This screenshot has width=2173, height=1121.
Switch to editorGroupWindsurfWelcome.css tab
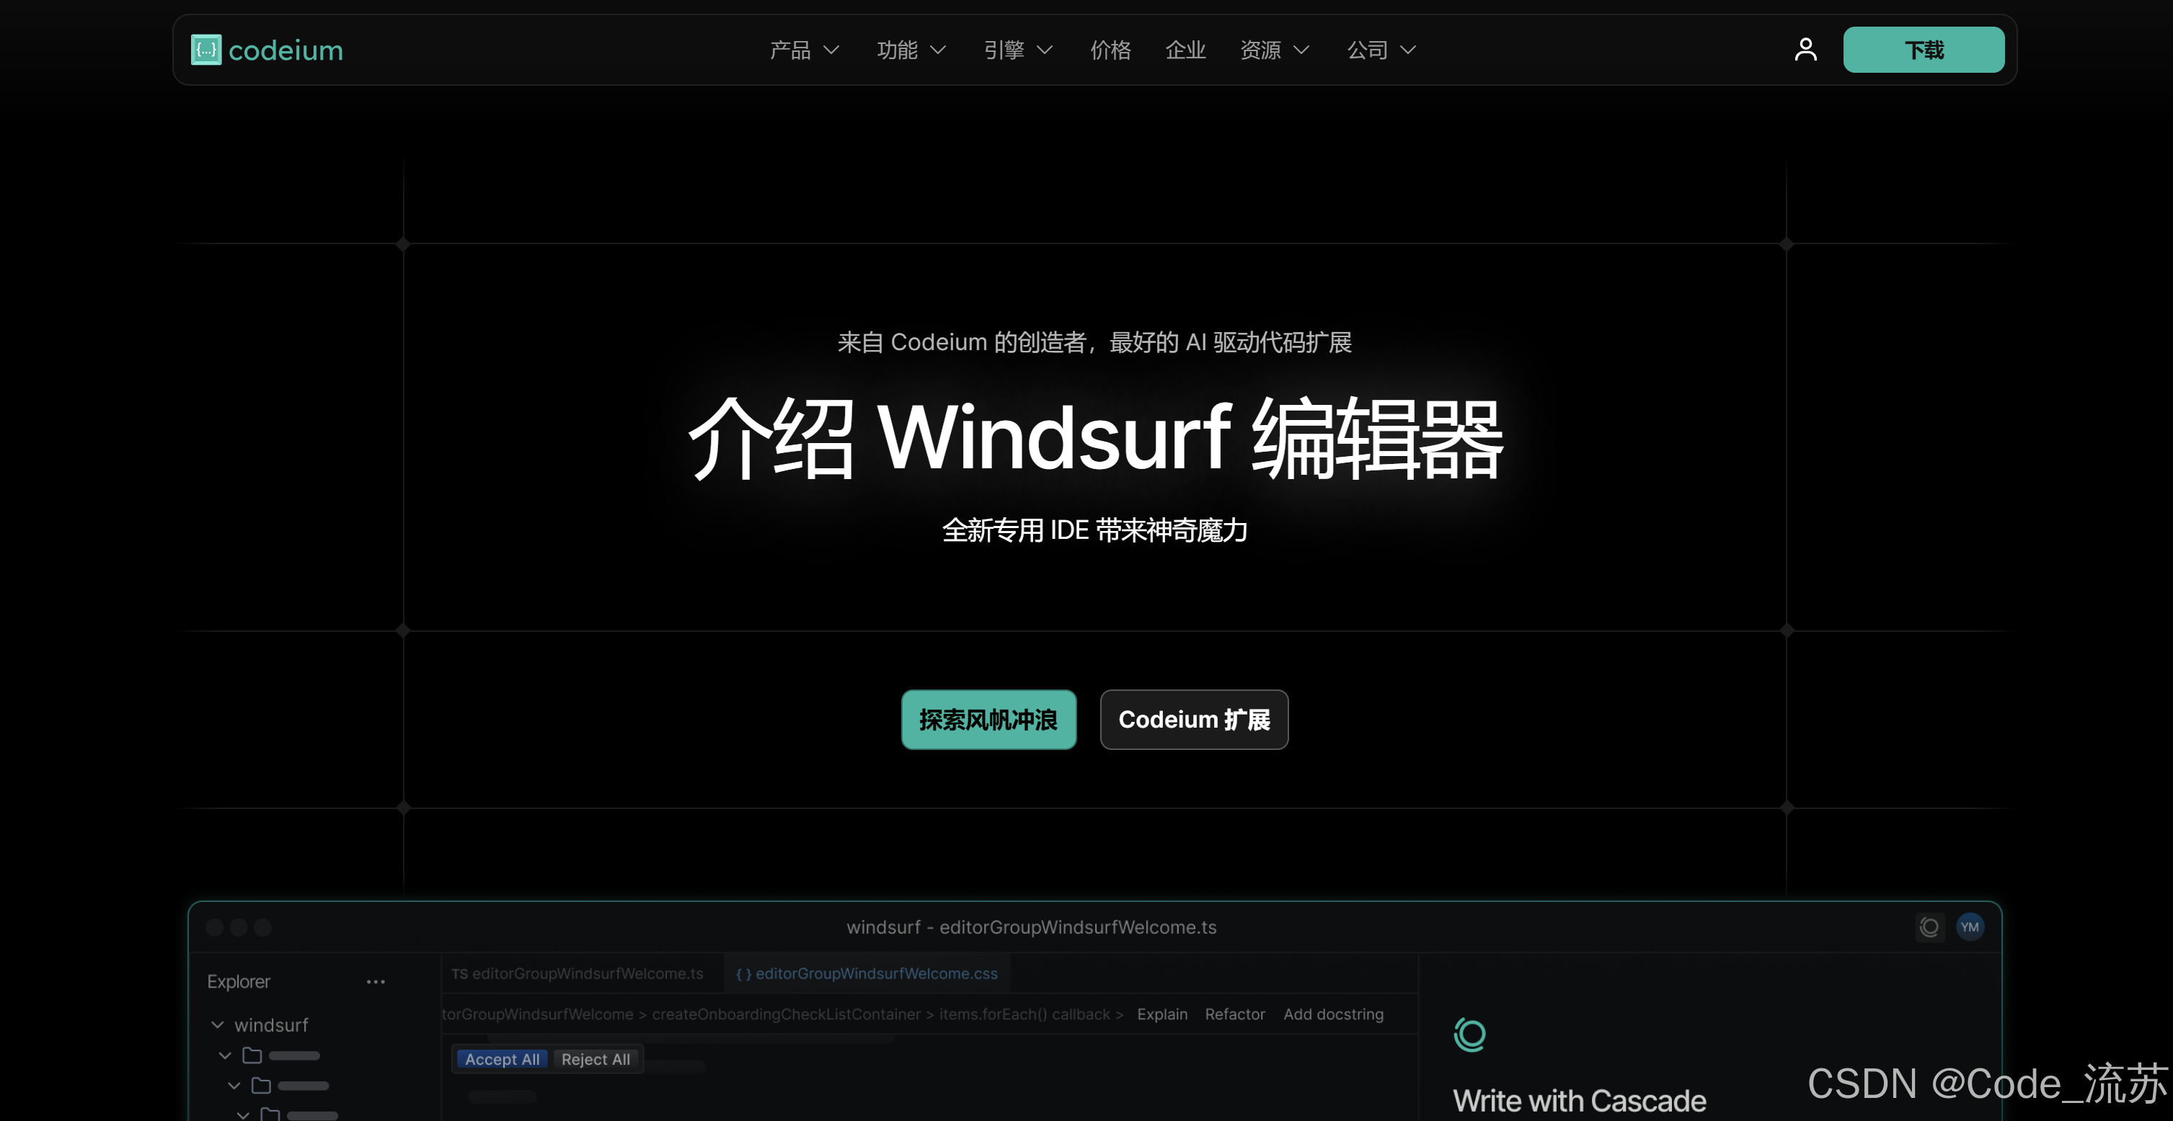[x=867, y=973]
